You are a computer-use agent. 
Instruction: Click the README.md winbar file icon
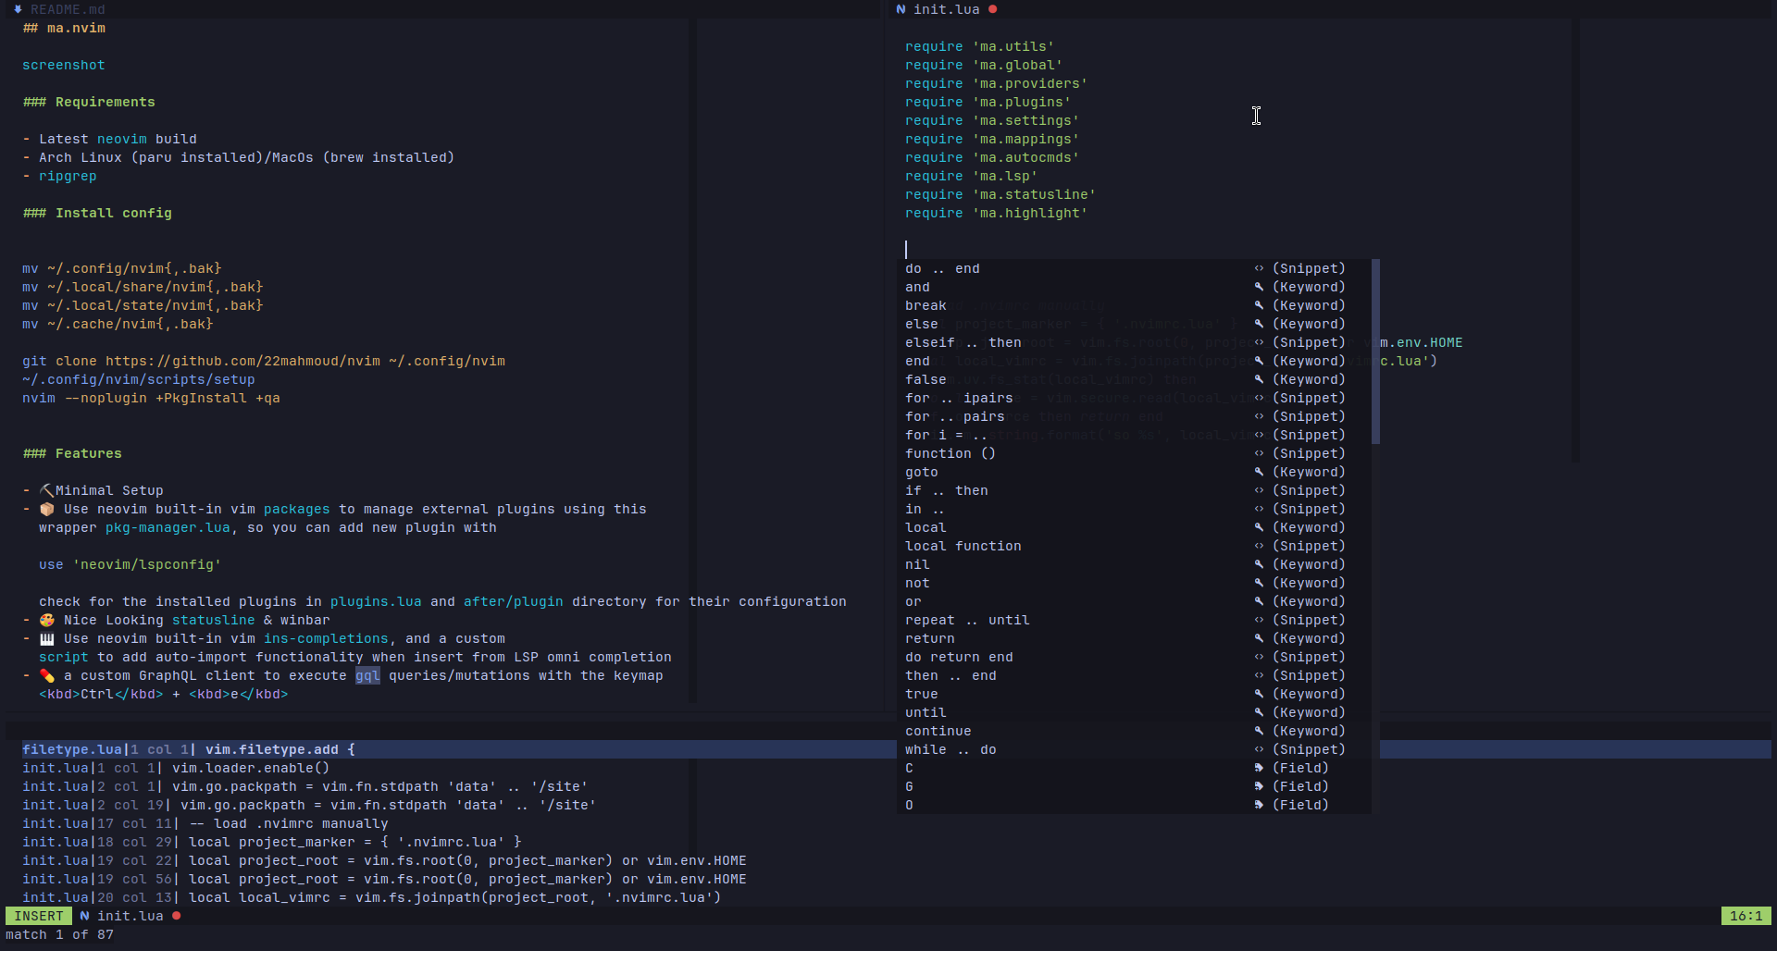pyautogui.click(x=18, y=9)
